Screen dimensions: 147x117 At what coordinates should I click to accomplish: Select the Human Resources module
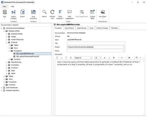[17, 40]
